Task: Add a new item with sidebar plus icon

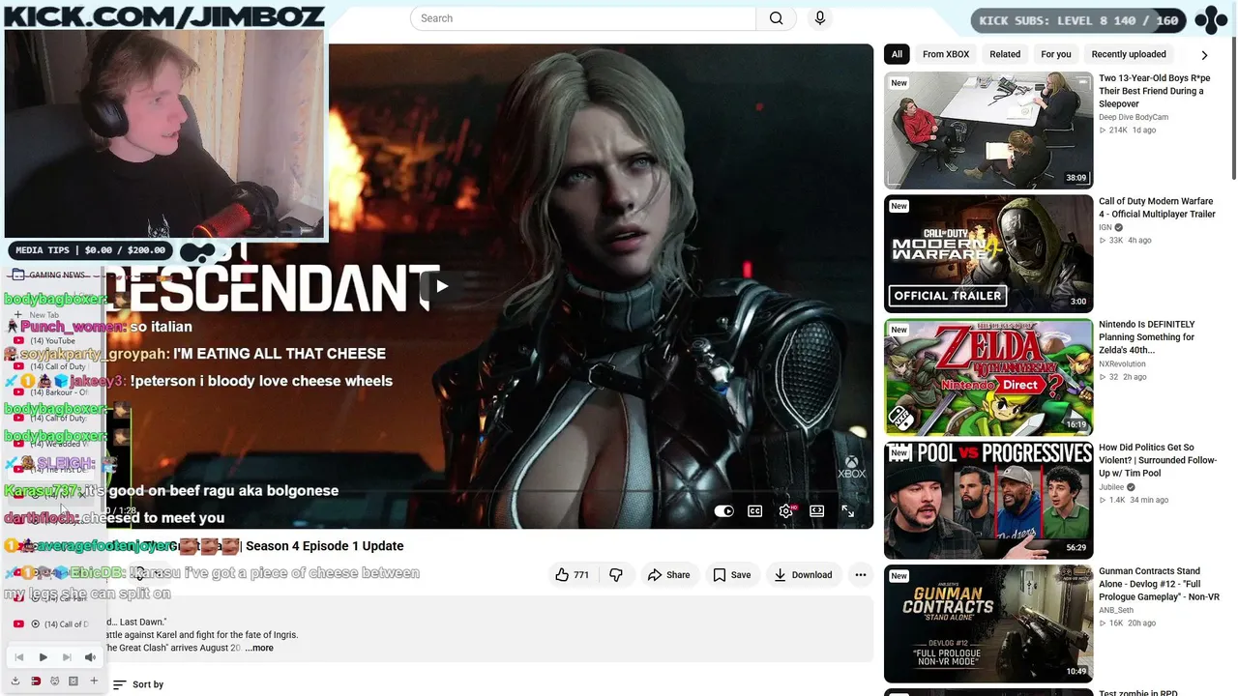Action: click(94, 681)
